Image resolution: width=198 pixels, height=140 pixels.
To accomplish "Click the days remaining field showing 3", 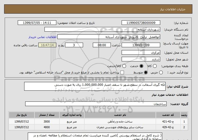I will pyautogui.click(x=74, y=45).
